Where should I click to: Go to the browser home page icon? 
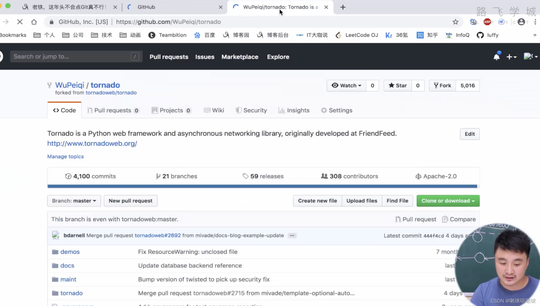[x=34, y=22]
